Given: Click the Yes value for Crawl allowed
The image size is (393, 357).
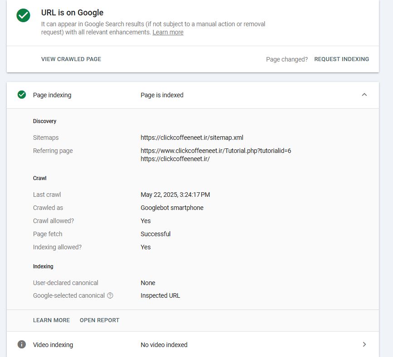Looking at the screenshot, I should pyautogui.click(x=146, y=221).
